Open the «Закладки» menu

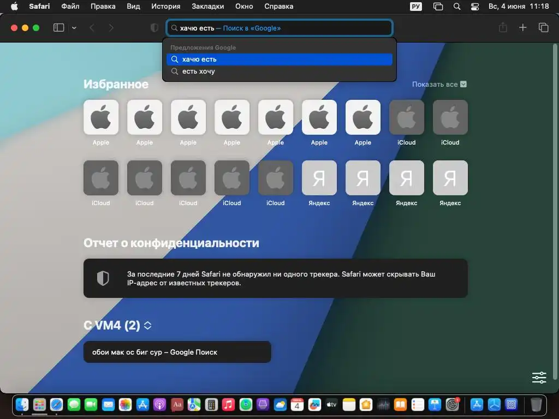208,7
